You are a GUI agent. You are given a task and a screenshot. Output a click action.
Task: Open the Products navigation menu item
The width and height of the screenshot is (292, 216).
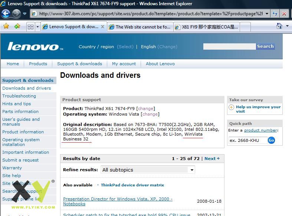[x=38, y=64]
